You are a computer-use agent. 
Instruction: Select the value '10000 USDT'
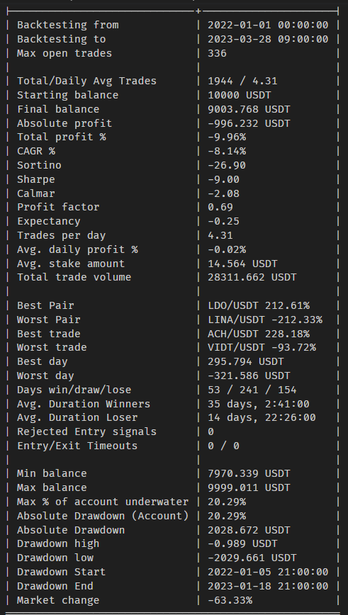click(240, 96)
